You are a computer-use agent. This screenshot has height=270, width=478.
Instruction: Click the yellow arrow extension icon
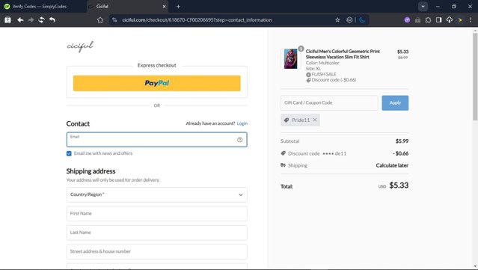(460, 19)
